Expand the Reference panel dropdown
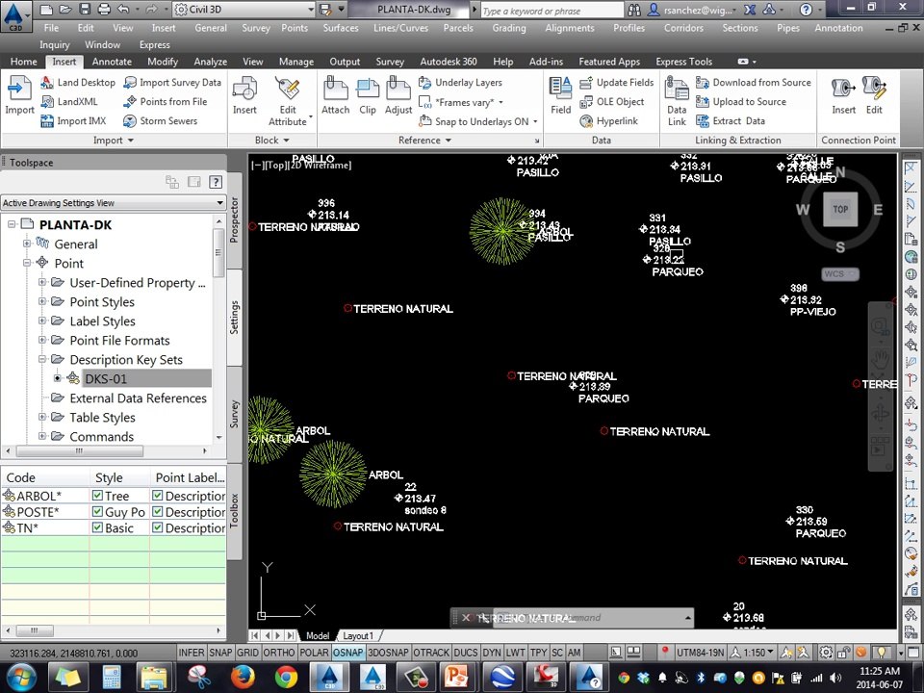Viewport: 924px width, 693px height. coord(424,141)
